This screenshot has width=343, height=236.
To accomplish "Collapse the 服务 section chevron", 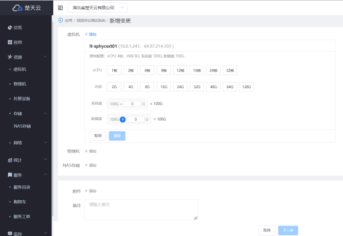I will point(45,175).
